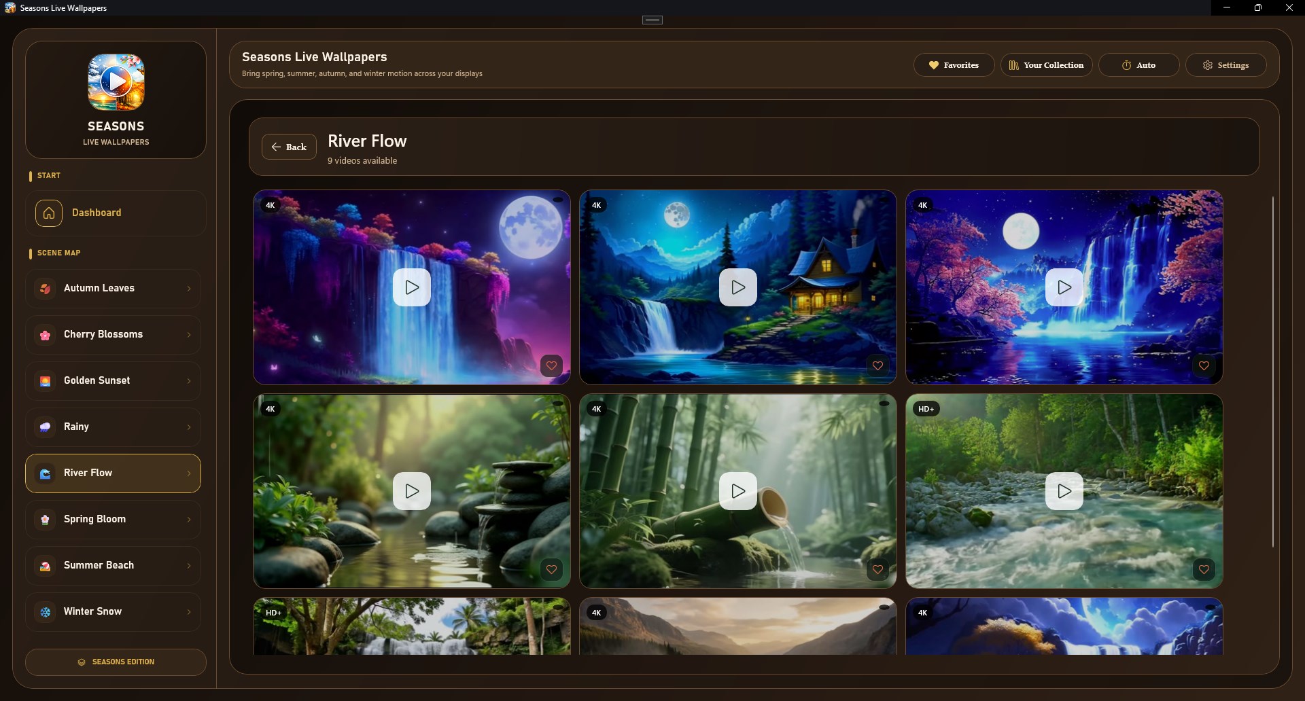Click the HD+ badge on the forest river rapids video
The image size is (1305, 701).
point(926,409)
